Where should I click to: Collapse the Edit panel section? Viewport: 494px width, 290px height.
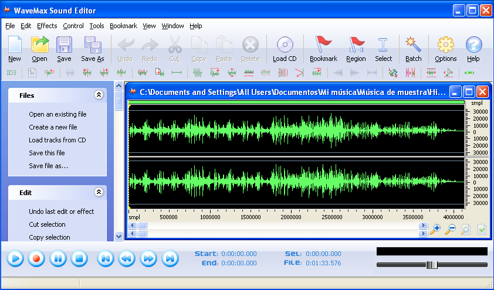99,192
